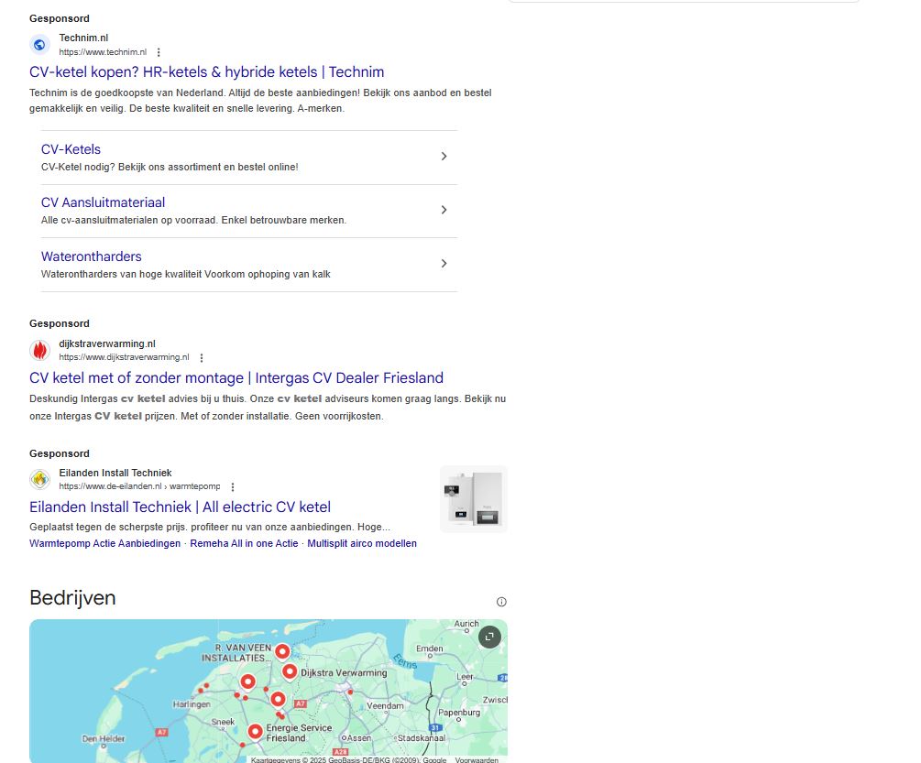The height and width of the screenshot is (763, 921).
Task: Open 'Eilanden Install Techniek | All electric CV ketel'
Action: click(x=180, y=507)
